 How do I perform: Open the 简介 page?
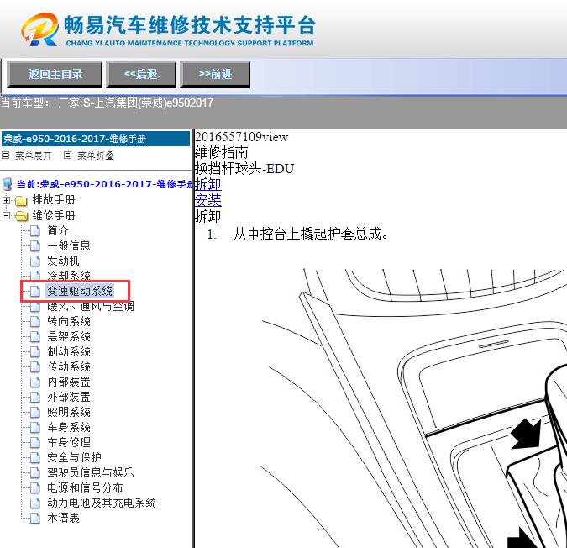click(58, 230)
